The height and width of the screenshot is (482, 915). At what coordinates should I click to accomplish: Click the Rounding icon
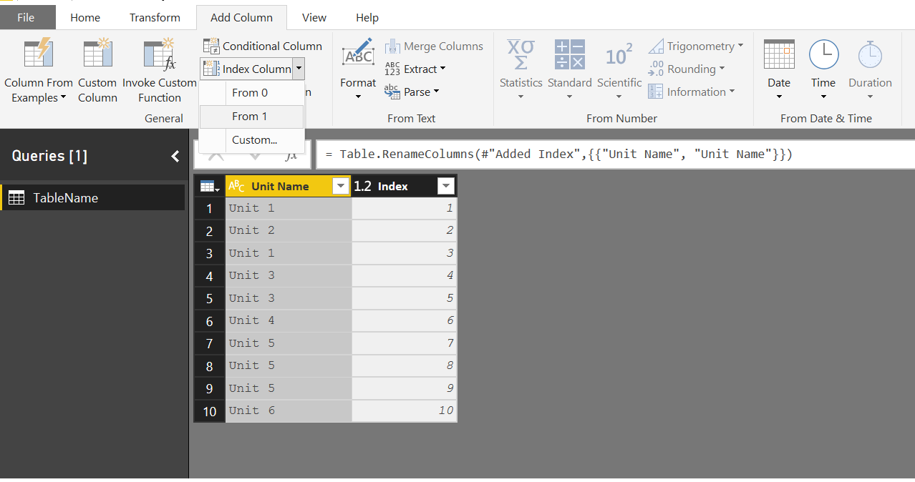pyautogui.click(x=656, y=69)
